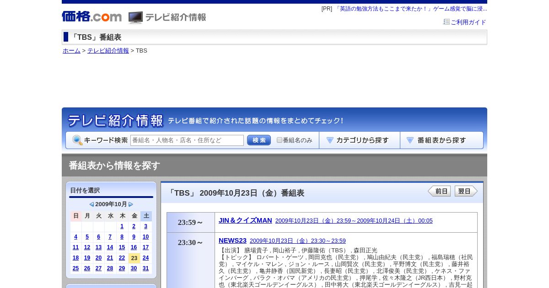Click the ご利用ガイド document icon
The width and height of the screenshot is (549, 288).
447,22
